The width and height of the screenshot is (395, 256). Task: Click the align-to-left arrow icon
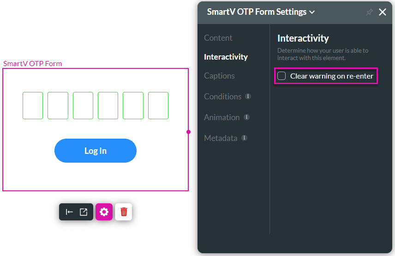(x=69, y=212)
